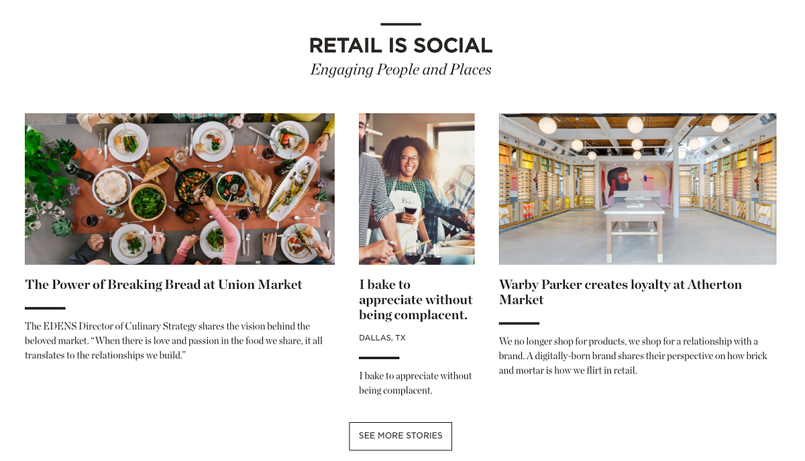Viewport: 805px width, 461px height.
Task: Click the EDENS Director of Culinary Strategy paragraph
Action: click(x=174, y=340)
